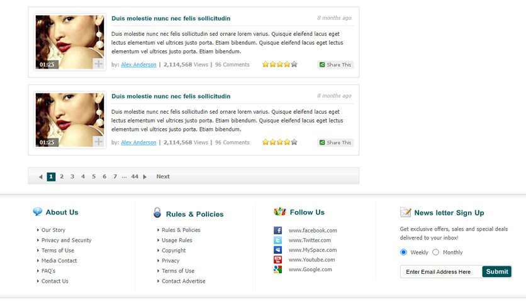Open the second video thumbnail
The image size is (526, 304).
pos(70,119)
